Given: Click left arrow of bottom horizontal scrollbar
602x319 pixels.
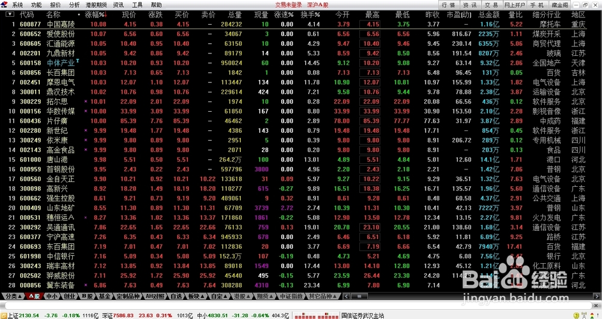Looking at the screenshot, I should pyautogui.click(x=346, y=296).
